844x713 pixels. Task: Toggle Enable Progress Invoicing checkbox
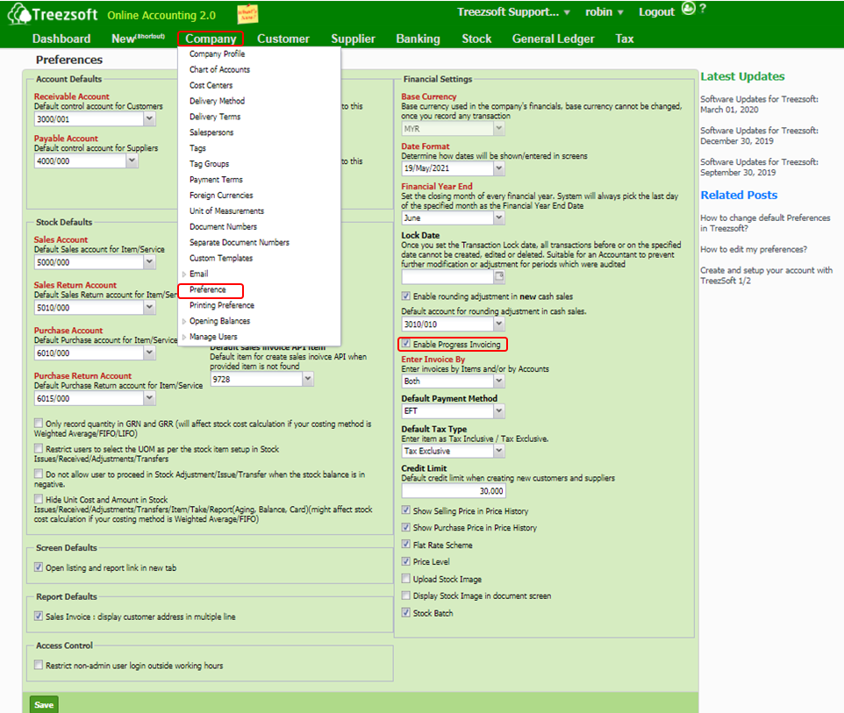(x=406, y=344)
